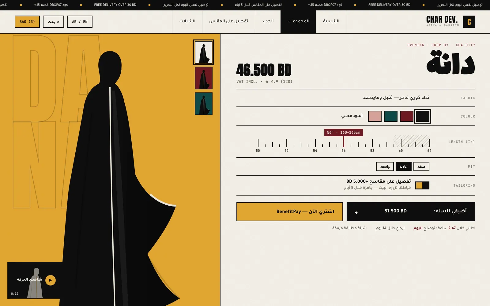Choose the teal colour swatch
The image size is (490, 306).
click(391, 116)
